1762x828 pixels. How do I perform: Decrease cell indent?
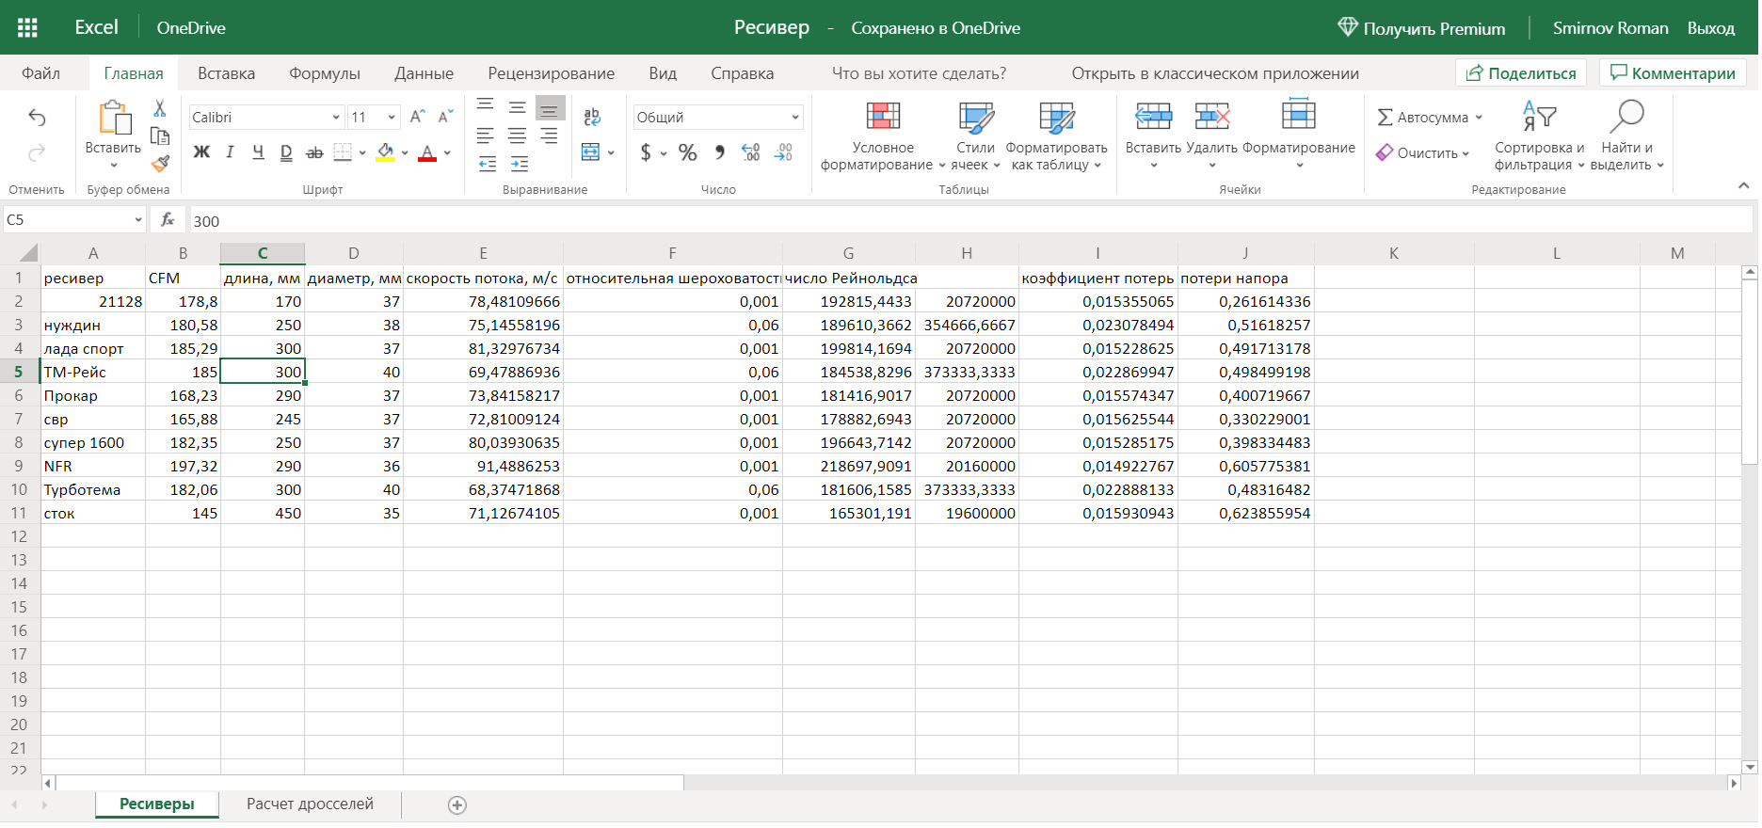(488, 165)
